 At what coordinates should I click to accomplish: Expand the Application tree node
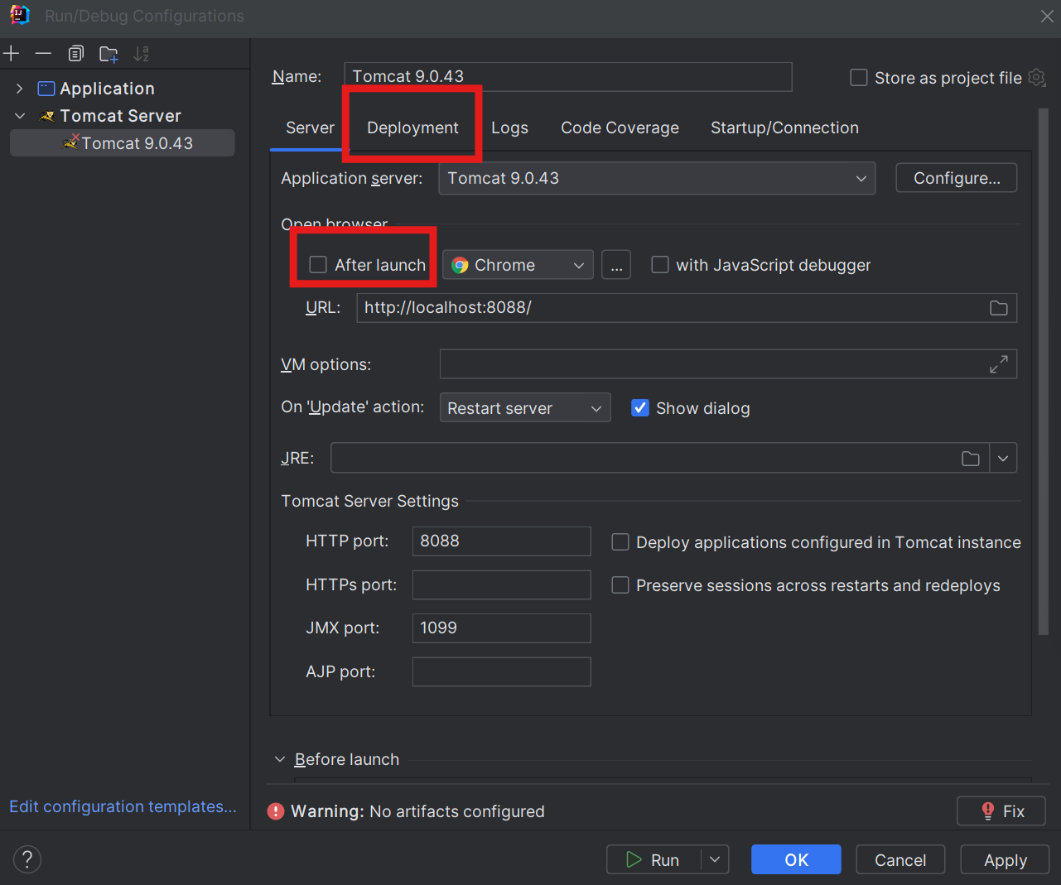[19, 89]
